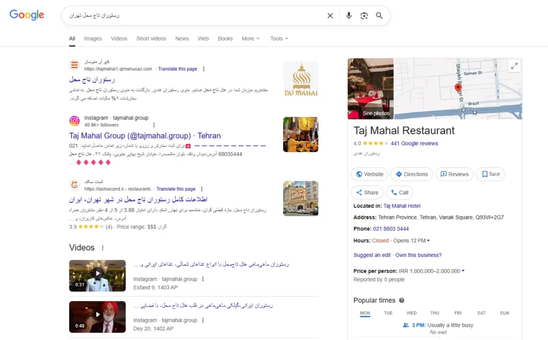Switch to the Images tab
The image size is (548, 340).
93,38
